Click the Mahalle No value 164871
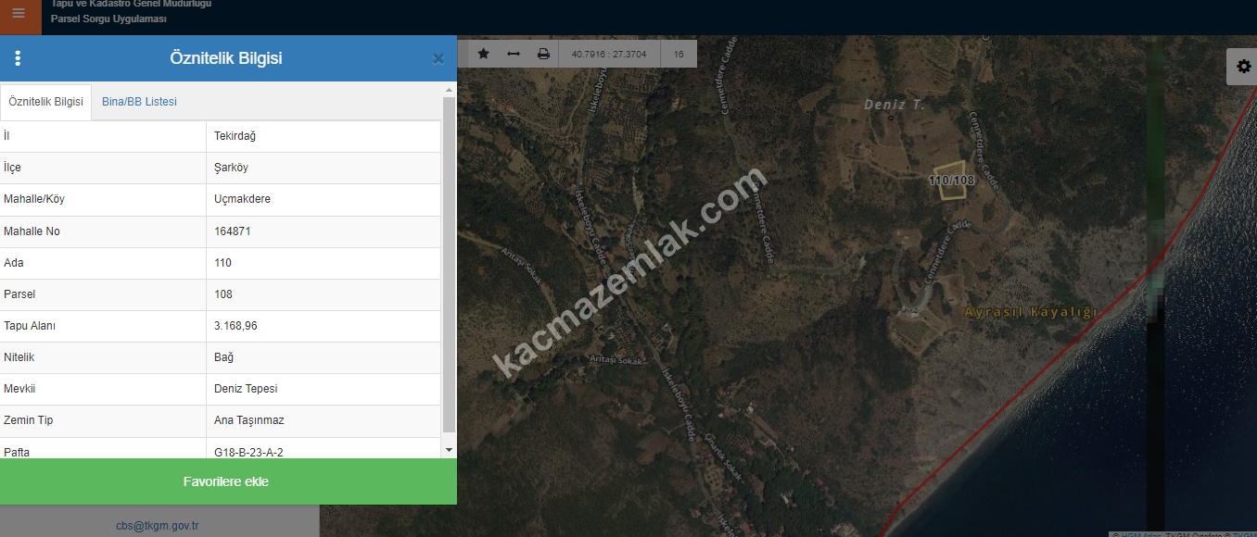Image resolution: width=1257 pixels, height=537 pixels. pos(233,231)
